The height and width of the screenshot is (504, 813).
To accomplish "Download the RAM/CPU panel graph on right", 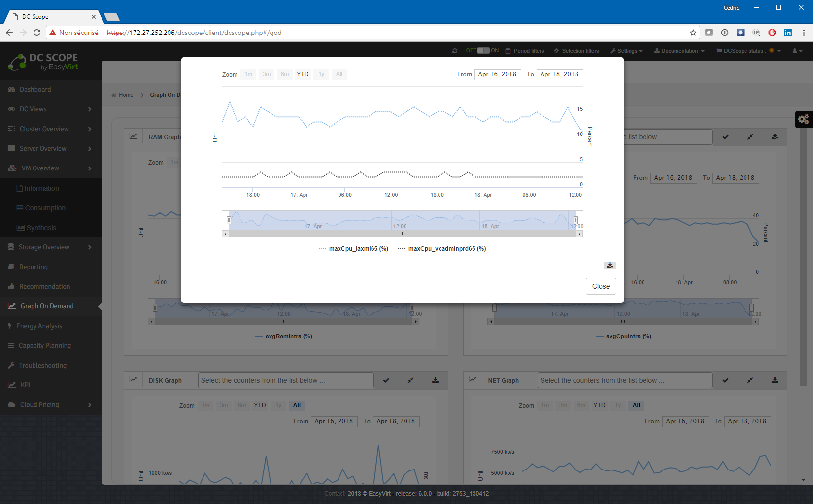I will pos(775,137).
